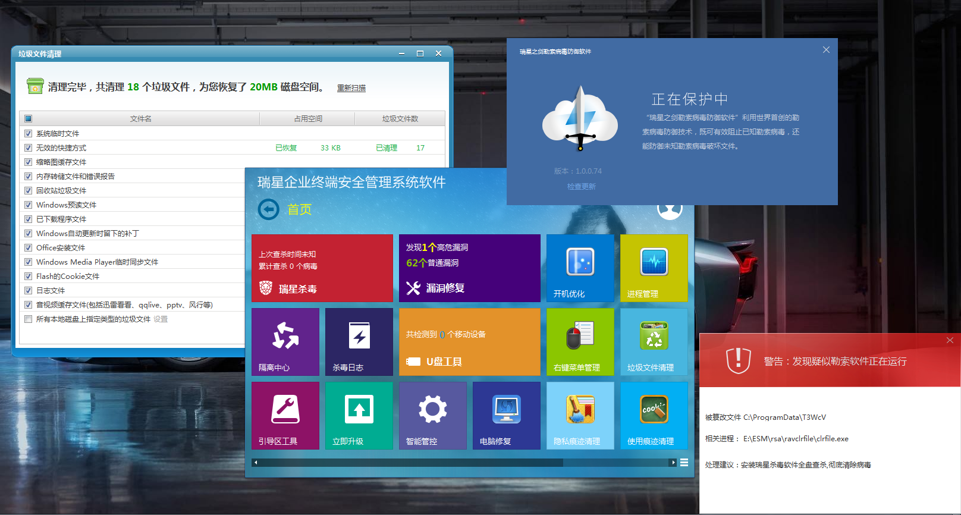
Task: Click the tampered file path C:\ProgramData\T3WcV
Action: (784, 417)
